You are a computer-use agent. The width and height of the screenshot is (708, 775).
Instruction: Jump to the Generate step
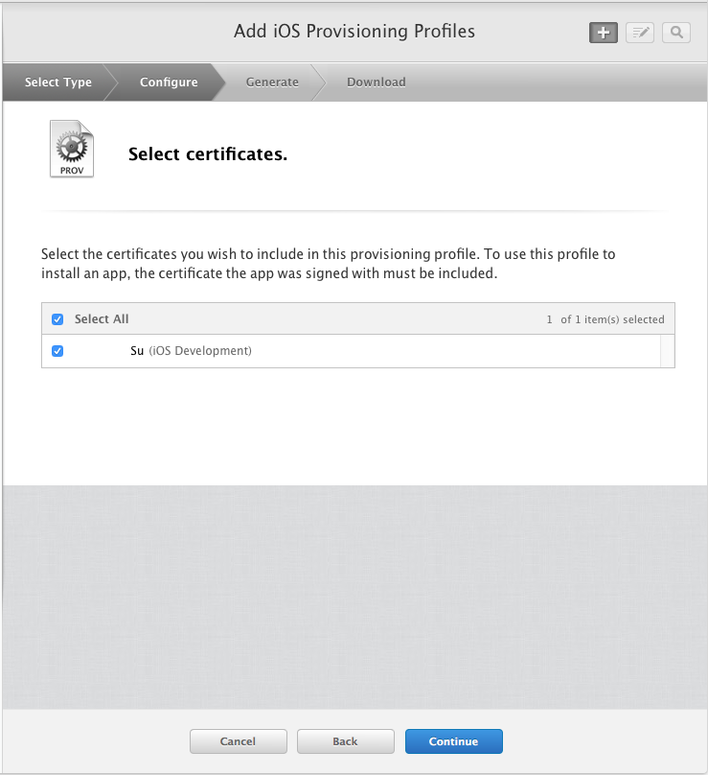tap(272, 82)
